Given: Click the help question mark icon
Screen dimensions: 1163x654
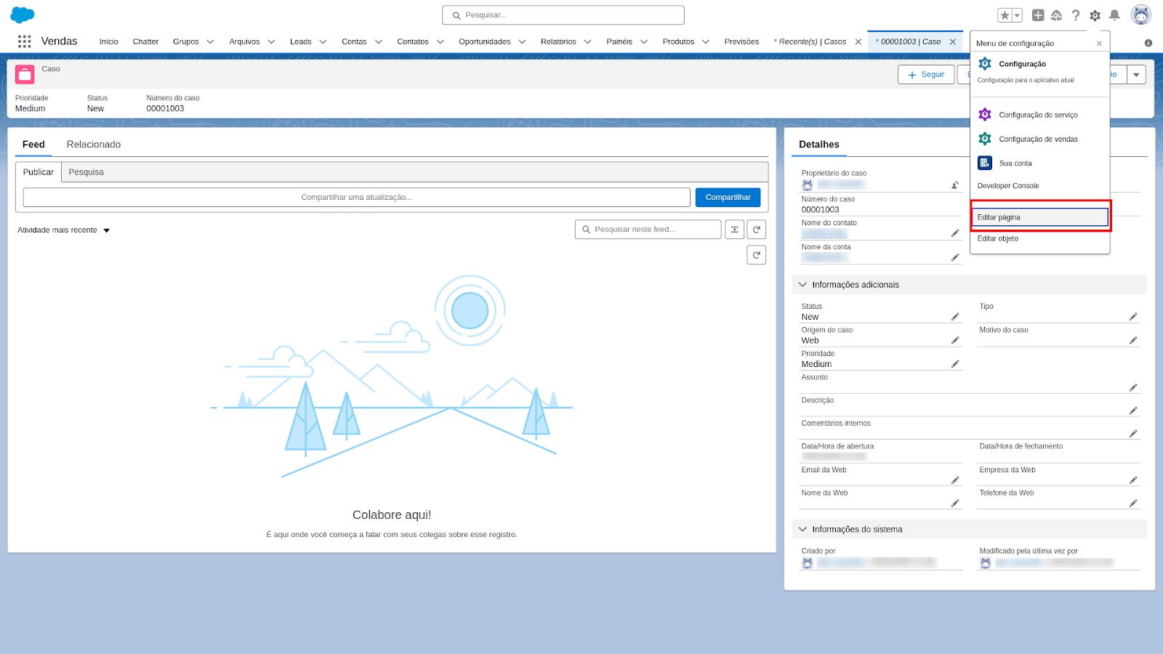Looking at the screenshot, I should tap(1076, 15).
